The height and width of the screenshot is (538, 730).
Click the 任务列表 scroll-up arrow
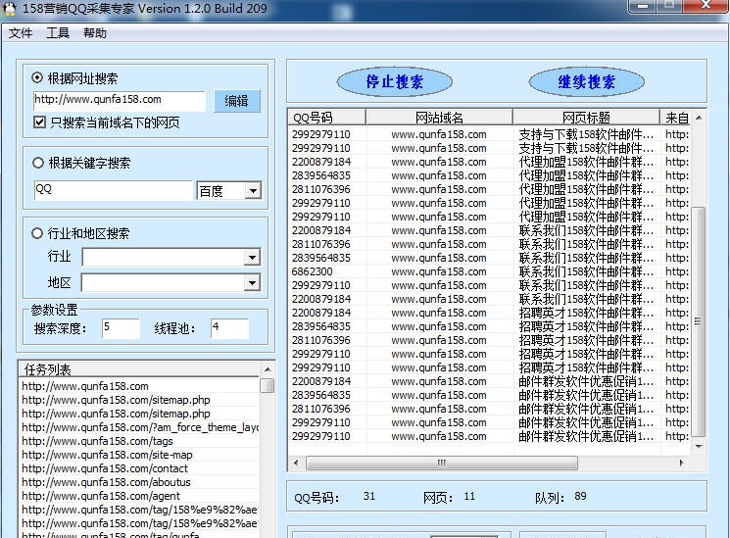268,369
